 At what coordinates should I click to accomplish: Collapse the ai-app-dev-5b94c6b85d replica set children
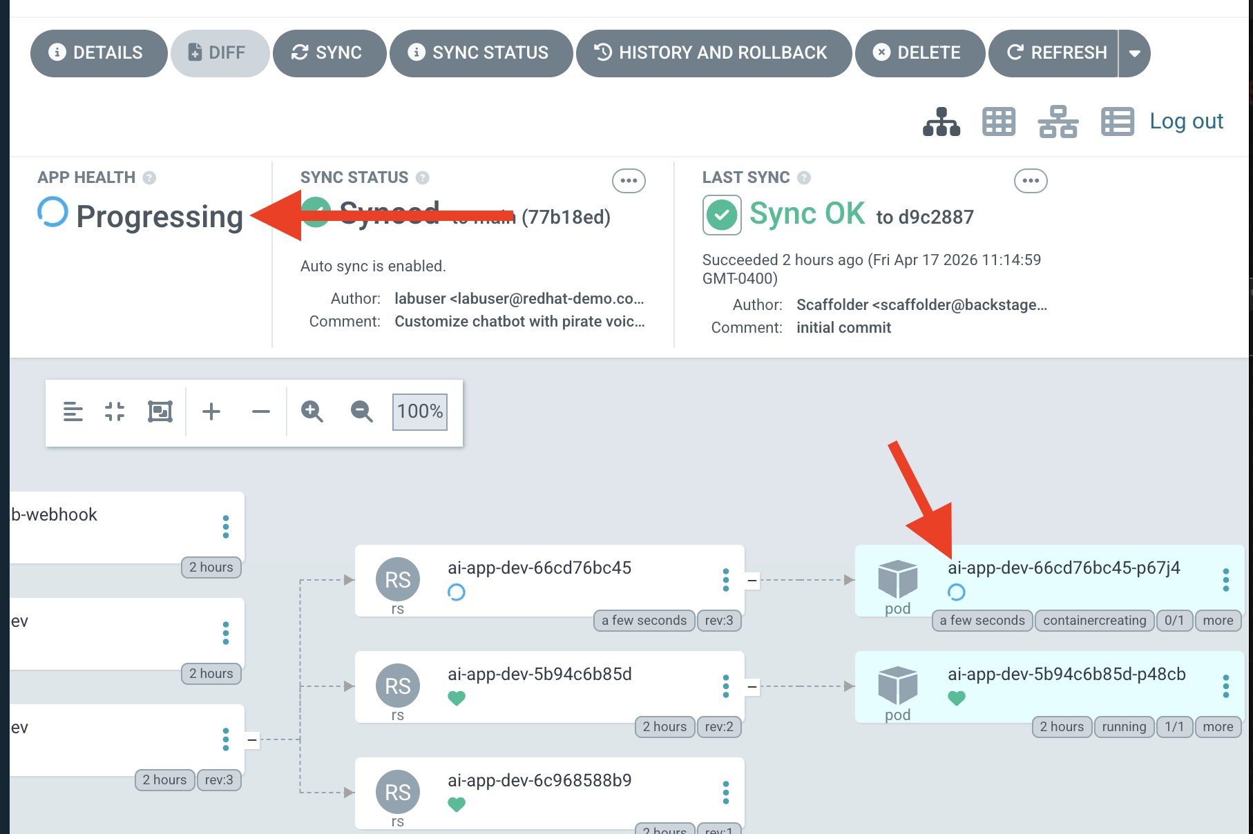point(752,687)
